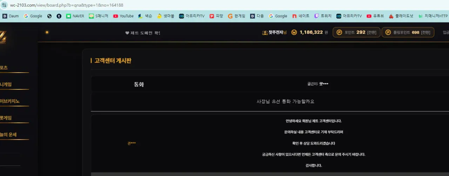
Task: Click the line starting 궁금하신 사항이 있으시다면
Action: [x=314, y=155]
